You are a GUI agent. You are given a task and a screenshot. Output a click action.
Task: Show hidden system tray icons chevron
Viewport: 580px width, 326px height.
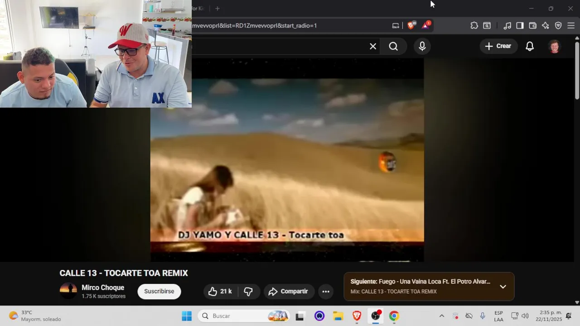[442, 316]
